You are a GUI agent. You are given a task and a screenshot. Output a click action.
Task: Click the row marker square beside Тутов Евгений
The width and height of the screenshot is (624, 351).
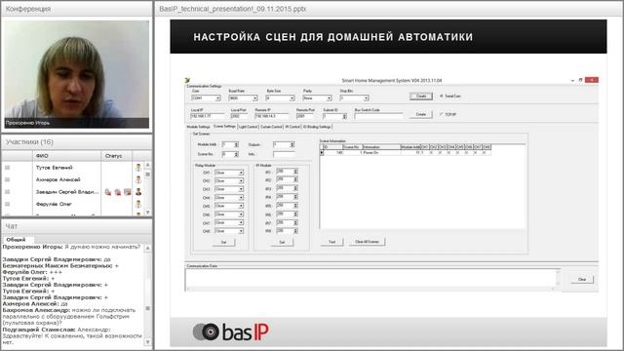pyautogui.click(x=7, y=168)
